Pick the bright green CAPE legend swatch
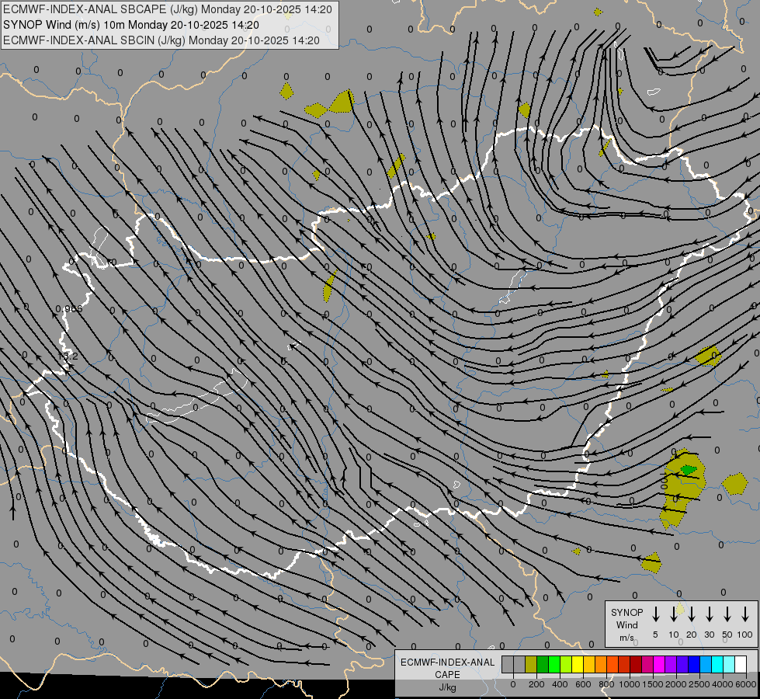Image resolution: width=760 pixels, height=699 pixels. coord(554,665)
